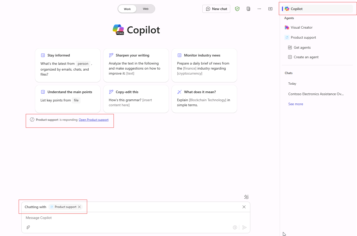The width and height of the screenshot is (357, 236).
Task: Click the Monitor industry news list icon
Action: click(x=180, y=55)
